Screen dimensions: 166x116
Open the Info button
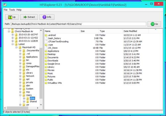pos(47,17)
